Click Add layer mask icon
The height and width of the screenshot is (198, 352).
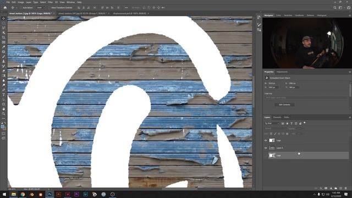pyautogui.click(x=326, y=188)
